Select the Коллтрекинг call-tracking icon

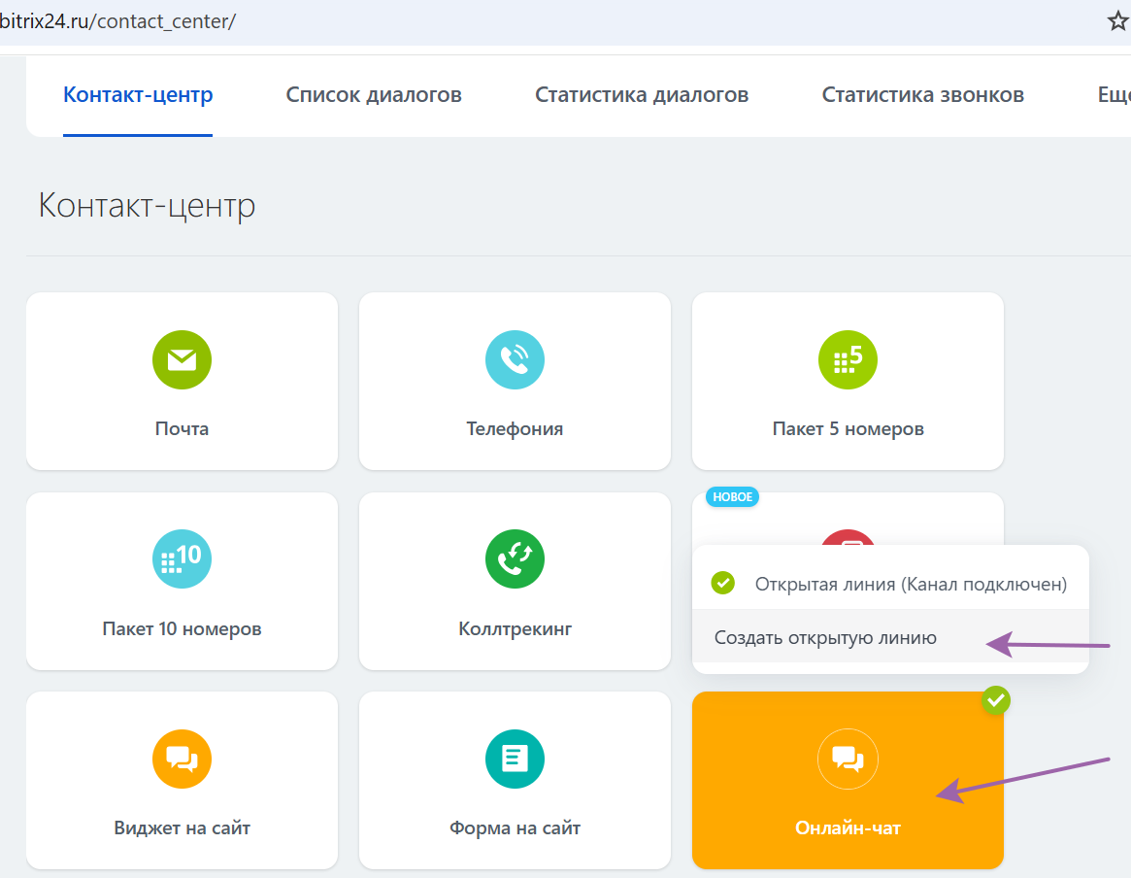pyautogui.click(x=515, y=558)
